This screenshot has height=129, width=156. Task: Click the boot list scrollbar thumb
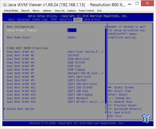tap(106, 66)
